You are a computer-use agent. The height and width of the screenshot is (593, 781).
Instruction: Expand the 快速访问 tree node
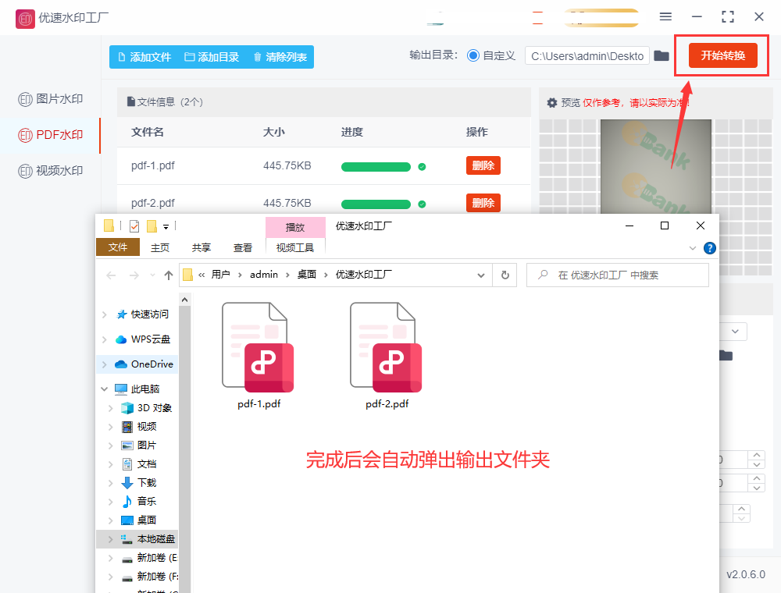pos(104,314)
